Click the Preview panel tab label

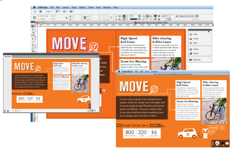point(8,57)
